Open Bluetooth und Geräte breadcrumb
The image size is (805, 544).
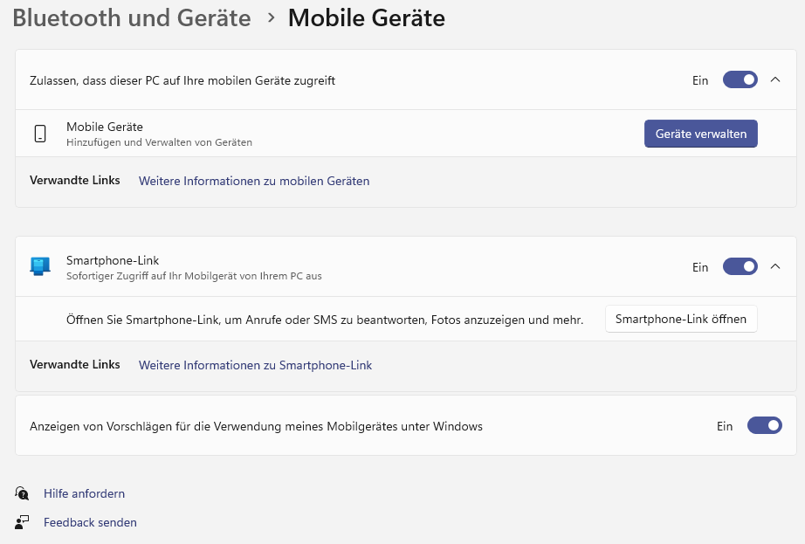coord(131,17)
